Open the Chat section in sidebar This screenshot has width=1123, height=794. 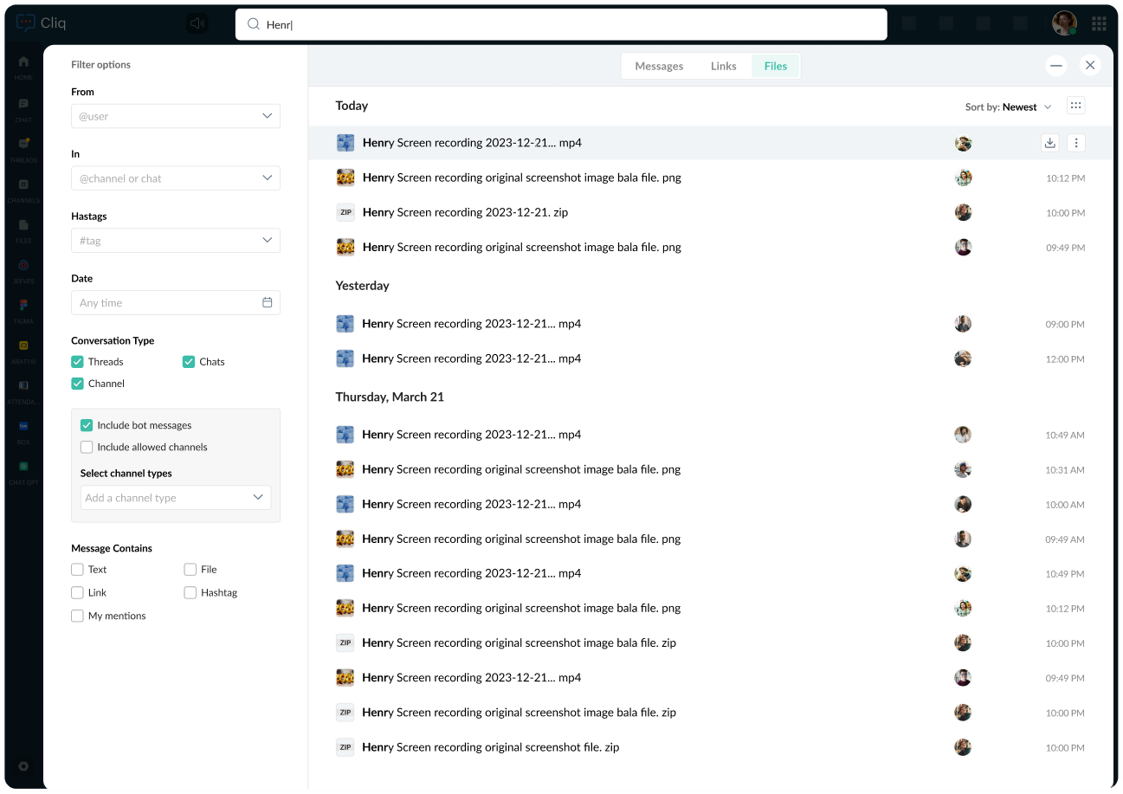click(23, 108)
